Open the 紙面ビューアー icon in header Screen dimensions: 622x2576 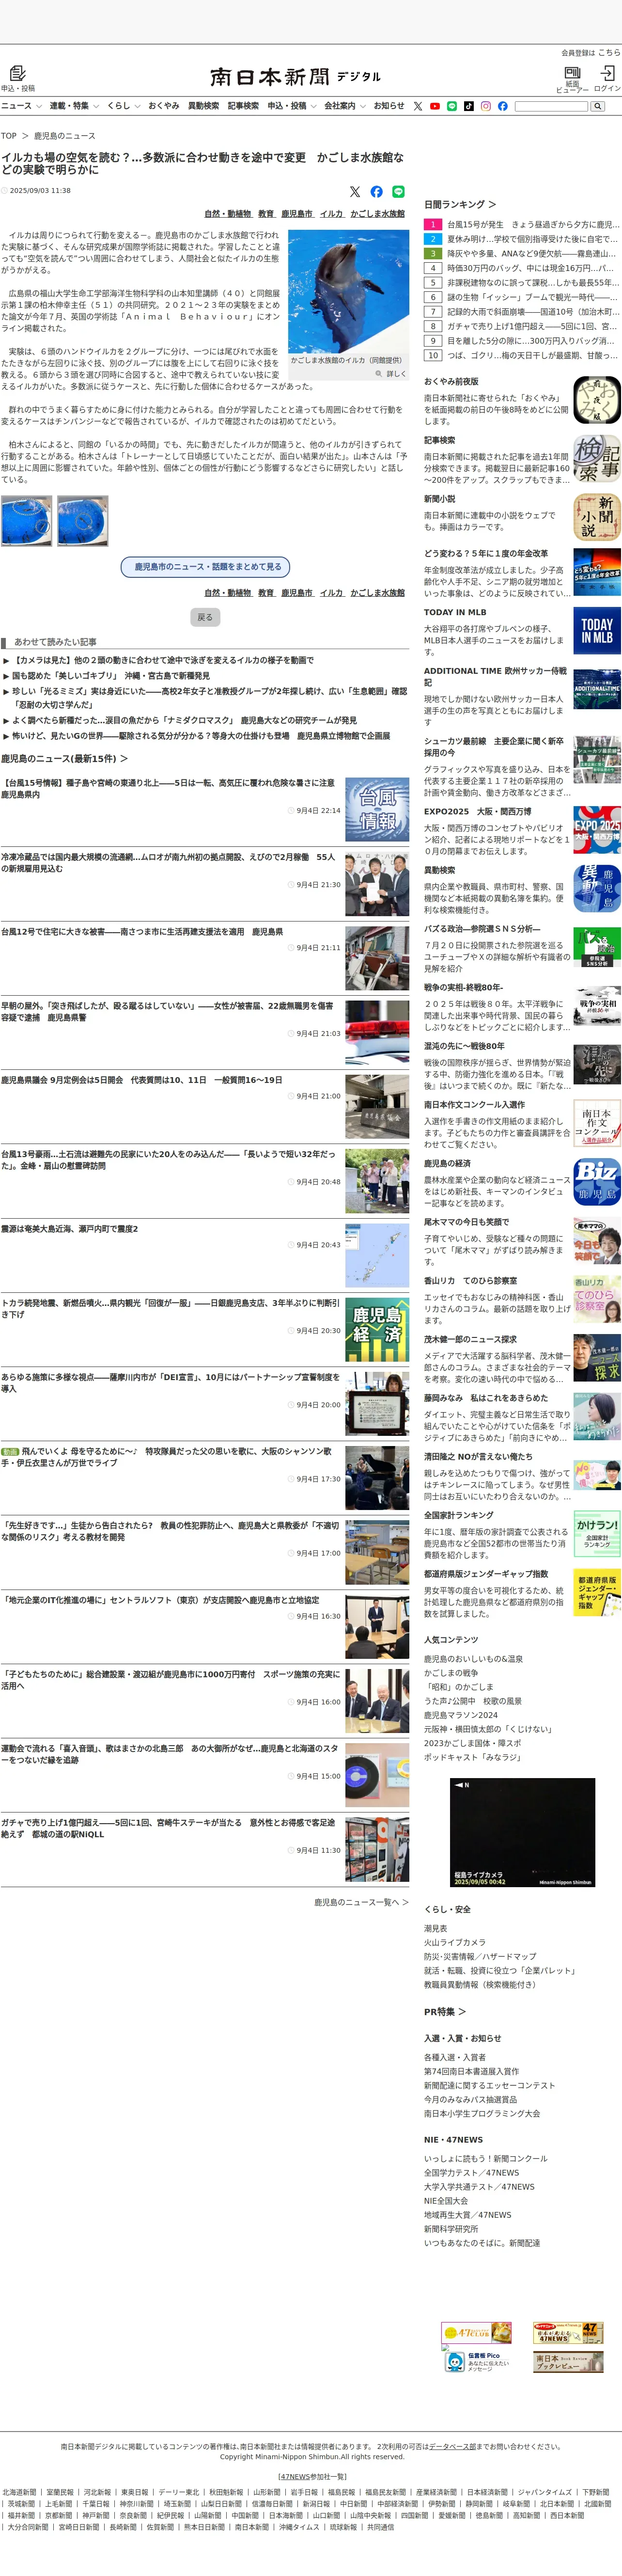(572, 73)
